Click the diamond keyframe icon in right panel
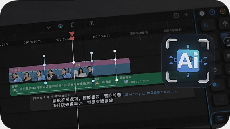 coord(202,13)
